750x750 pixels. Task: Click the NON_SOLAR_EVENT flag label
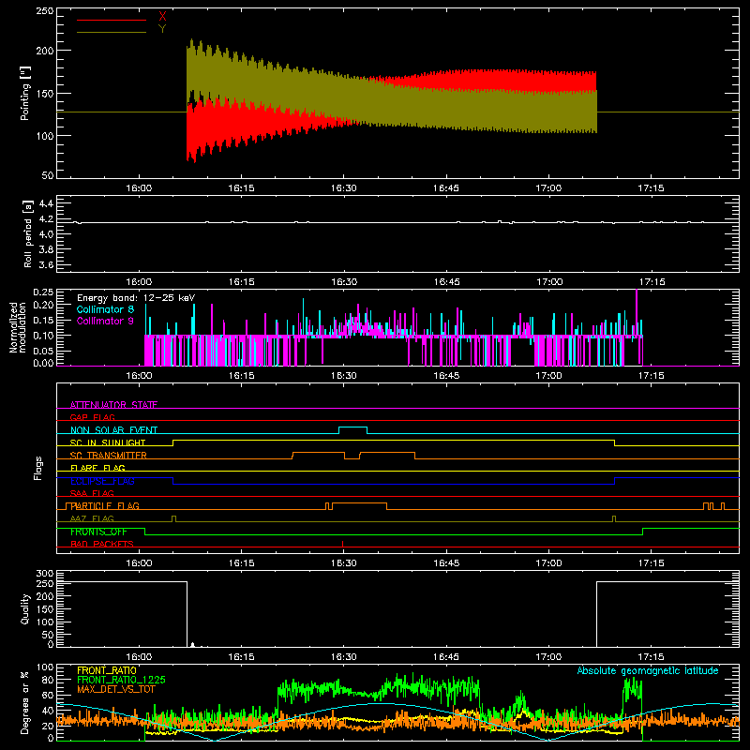113,430
